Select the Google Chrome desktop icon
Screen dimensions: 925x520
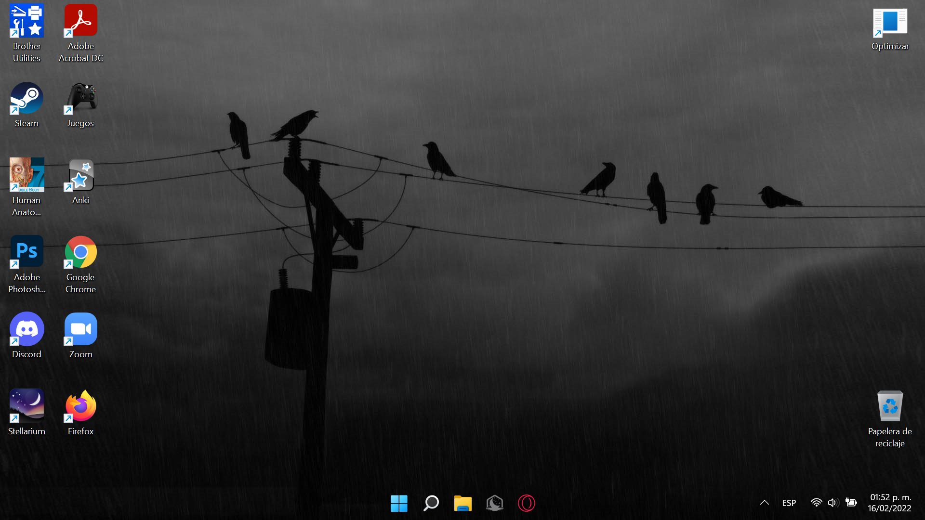[80, 252]
